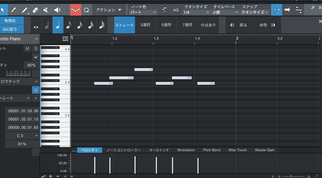Click the C 4 piano key
322x178 pixels.
point(65,49)
